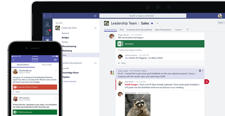Open Leadership Team more options ellipsis
The height and width of the screenshot is (116, 225).
pyautogui.click(x=95, y=28)
